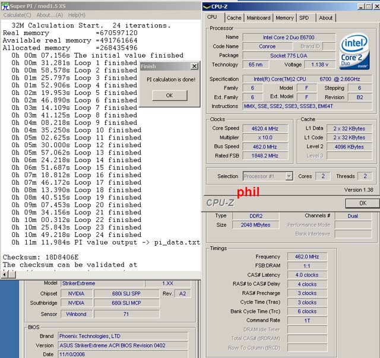Click the Rated FSB value 1848.2 MHz
The width and height of the screenshot is (380, 358).
pos(265,156)
